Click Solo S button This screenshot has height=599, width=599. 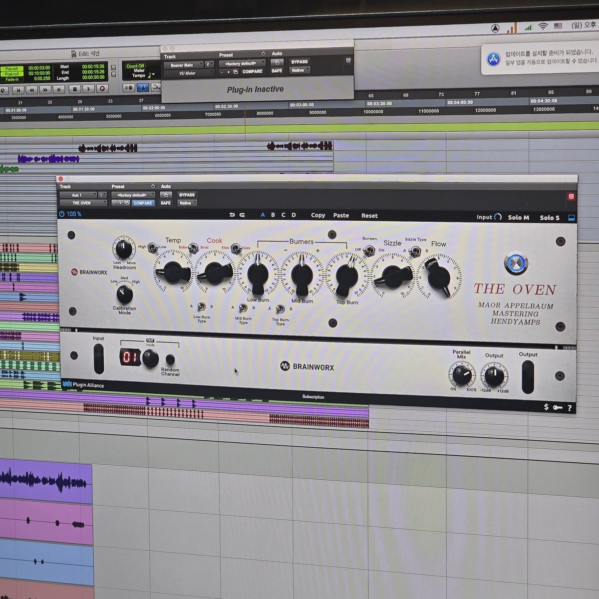[550, 218]
